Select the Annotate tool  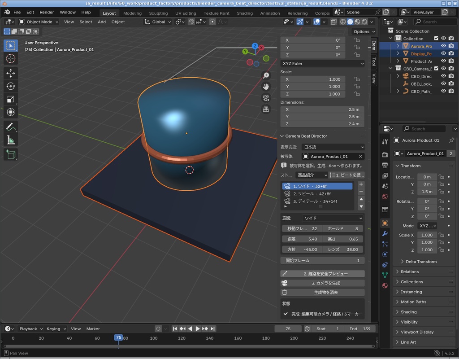(x=11, y=127)
